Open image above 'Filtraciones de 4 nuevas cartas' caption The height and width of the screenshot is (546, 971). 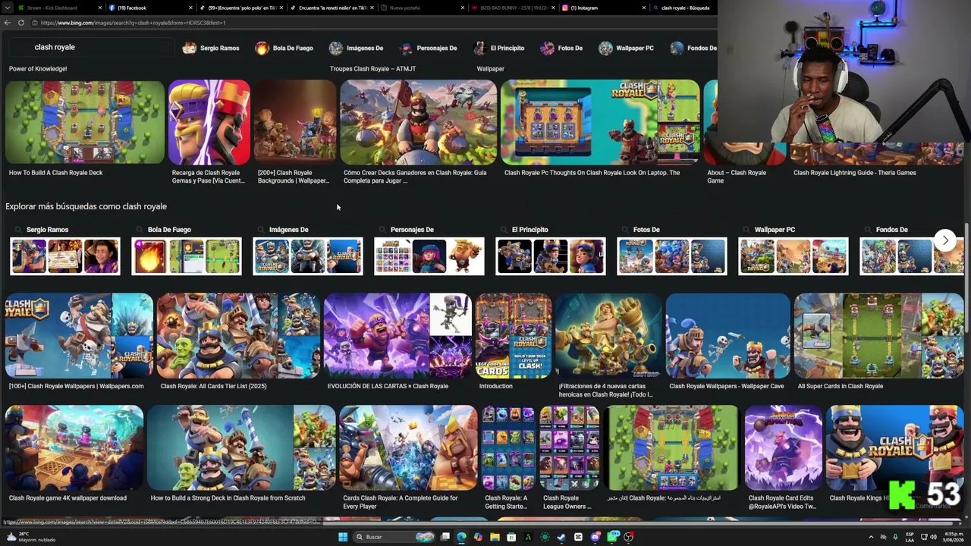(x=608, y=336)
